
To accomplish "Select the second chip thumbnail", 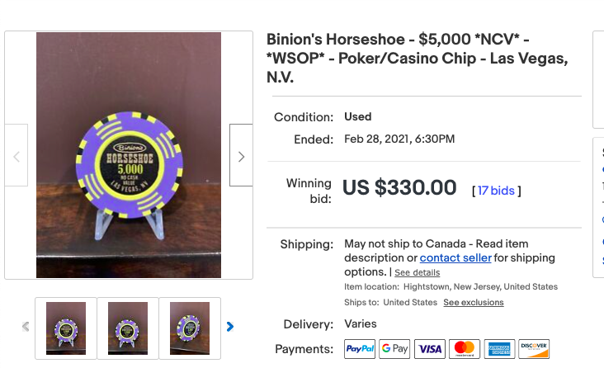I will click(128, 328).
